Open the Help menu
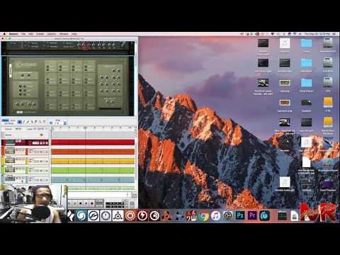 [74, 34]
